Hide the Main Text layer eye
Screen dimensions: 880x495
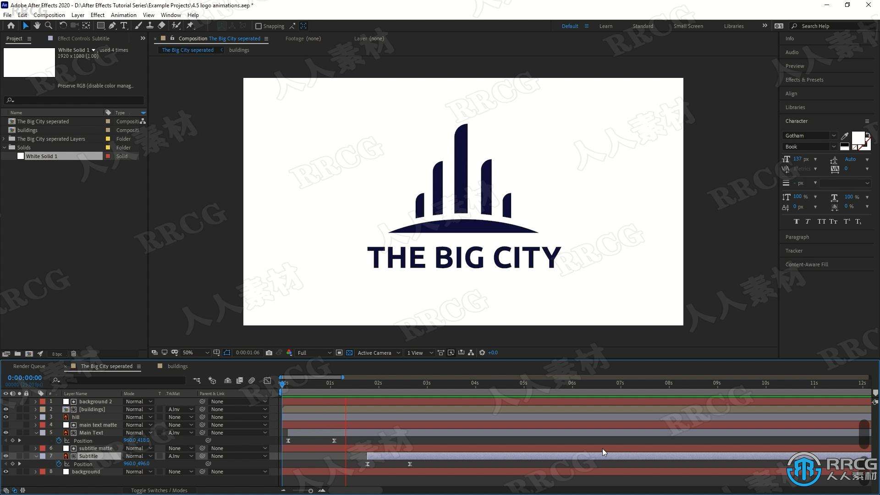pyautogui.click(x=5, y=433)
